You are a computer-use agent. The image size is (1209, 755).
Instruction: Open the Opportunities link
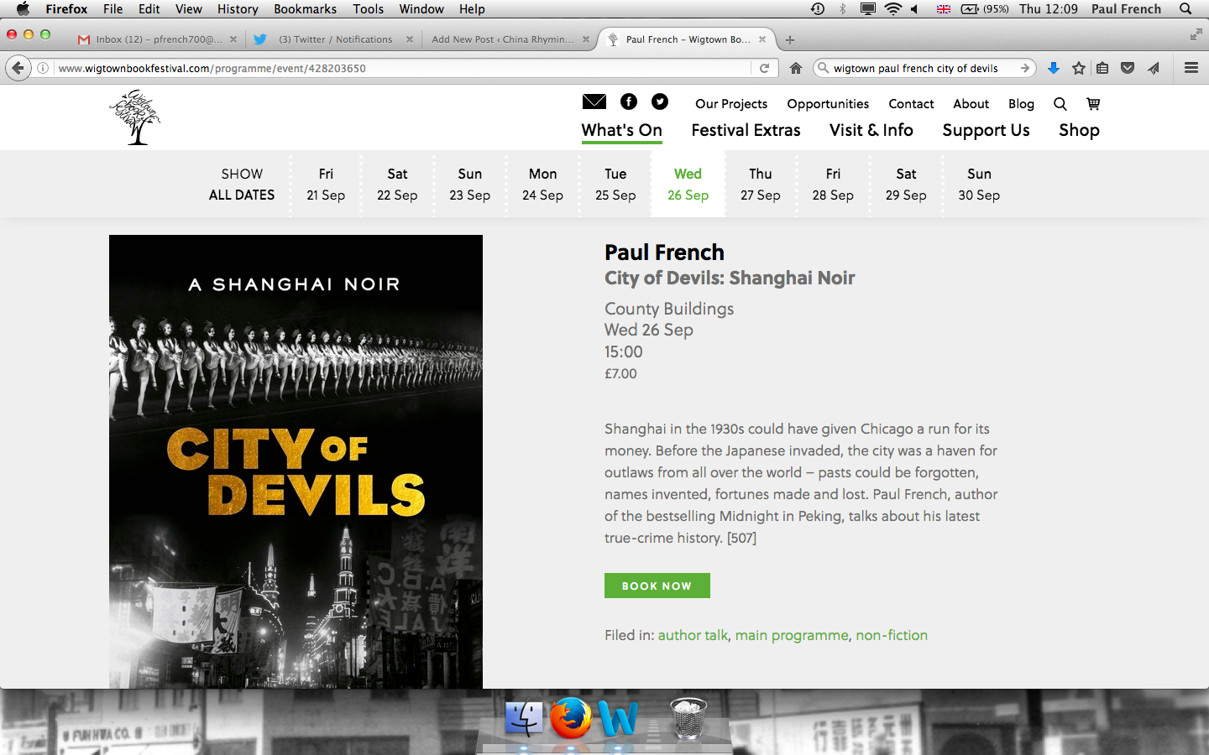[x=828, y=104]
